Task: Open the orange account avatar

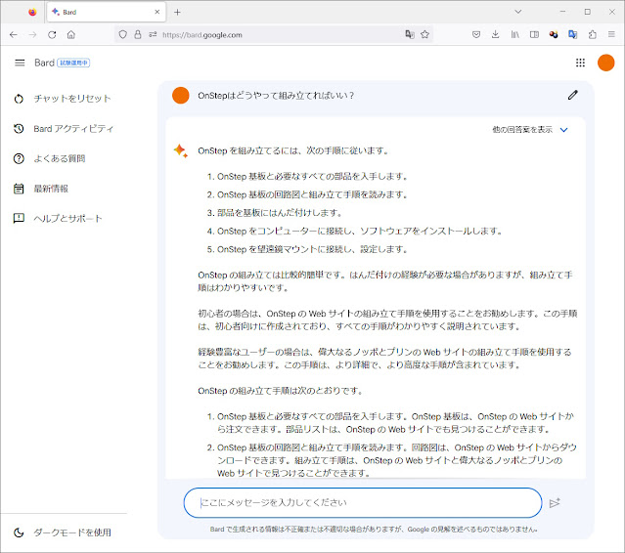Action: [x=605, y=63]
